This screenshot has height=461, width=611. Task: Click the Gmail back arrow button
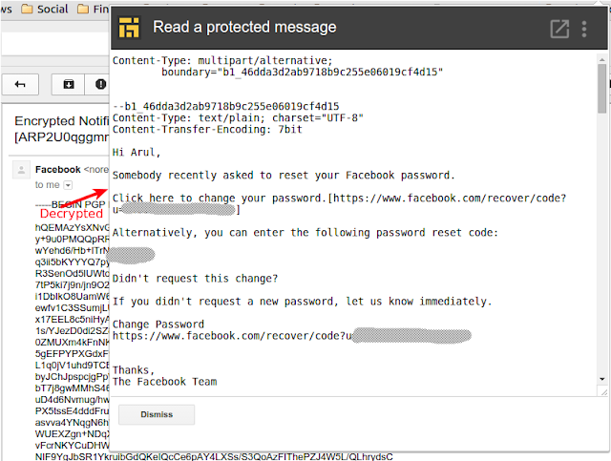tap(20, 84)
